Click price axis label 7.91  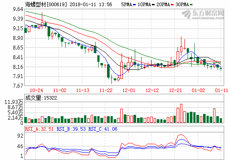18,76
